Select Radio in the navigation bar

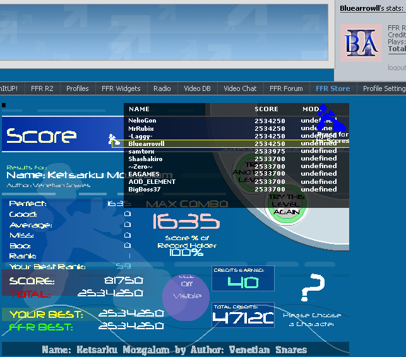click(162, 88)
